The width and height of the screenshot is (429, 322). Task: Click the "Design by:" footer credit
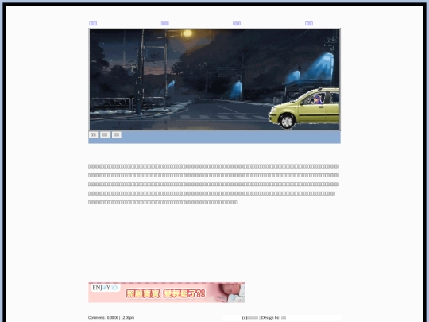tap(271, 317)
